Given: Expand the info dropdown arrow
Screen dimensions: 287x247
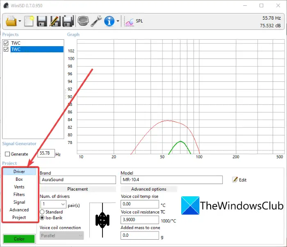Looking at the screenshot, I should pyautogui.click(x=118, y=21).
